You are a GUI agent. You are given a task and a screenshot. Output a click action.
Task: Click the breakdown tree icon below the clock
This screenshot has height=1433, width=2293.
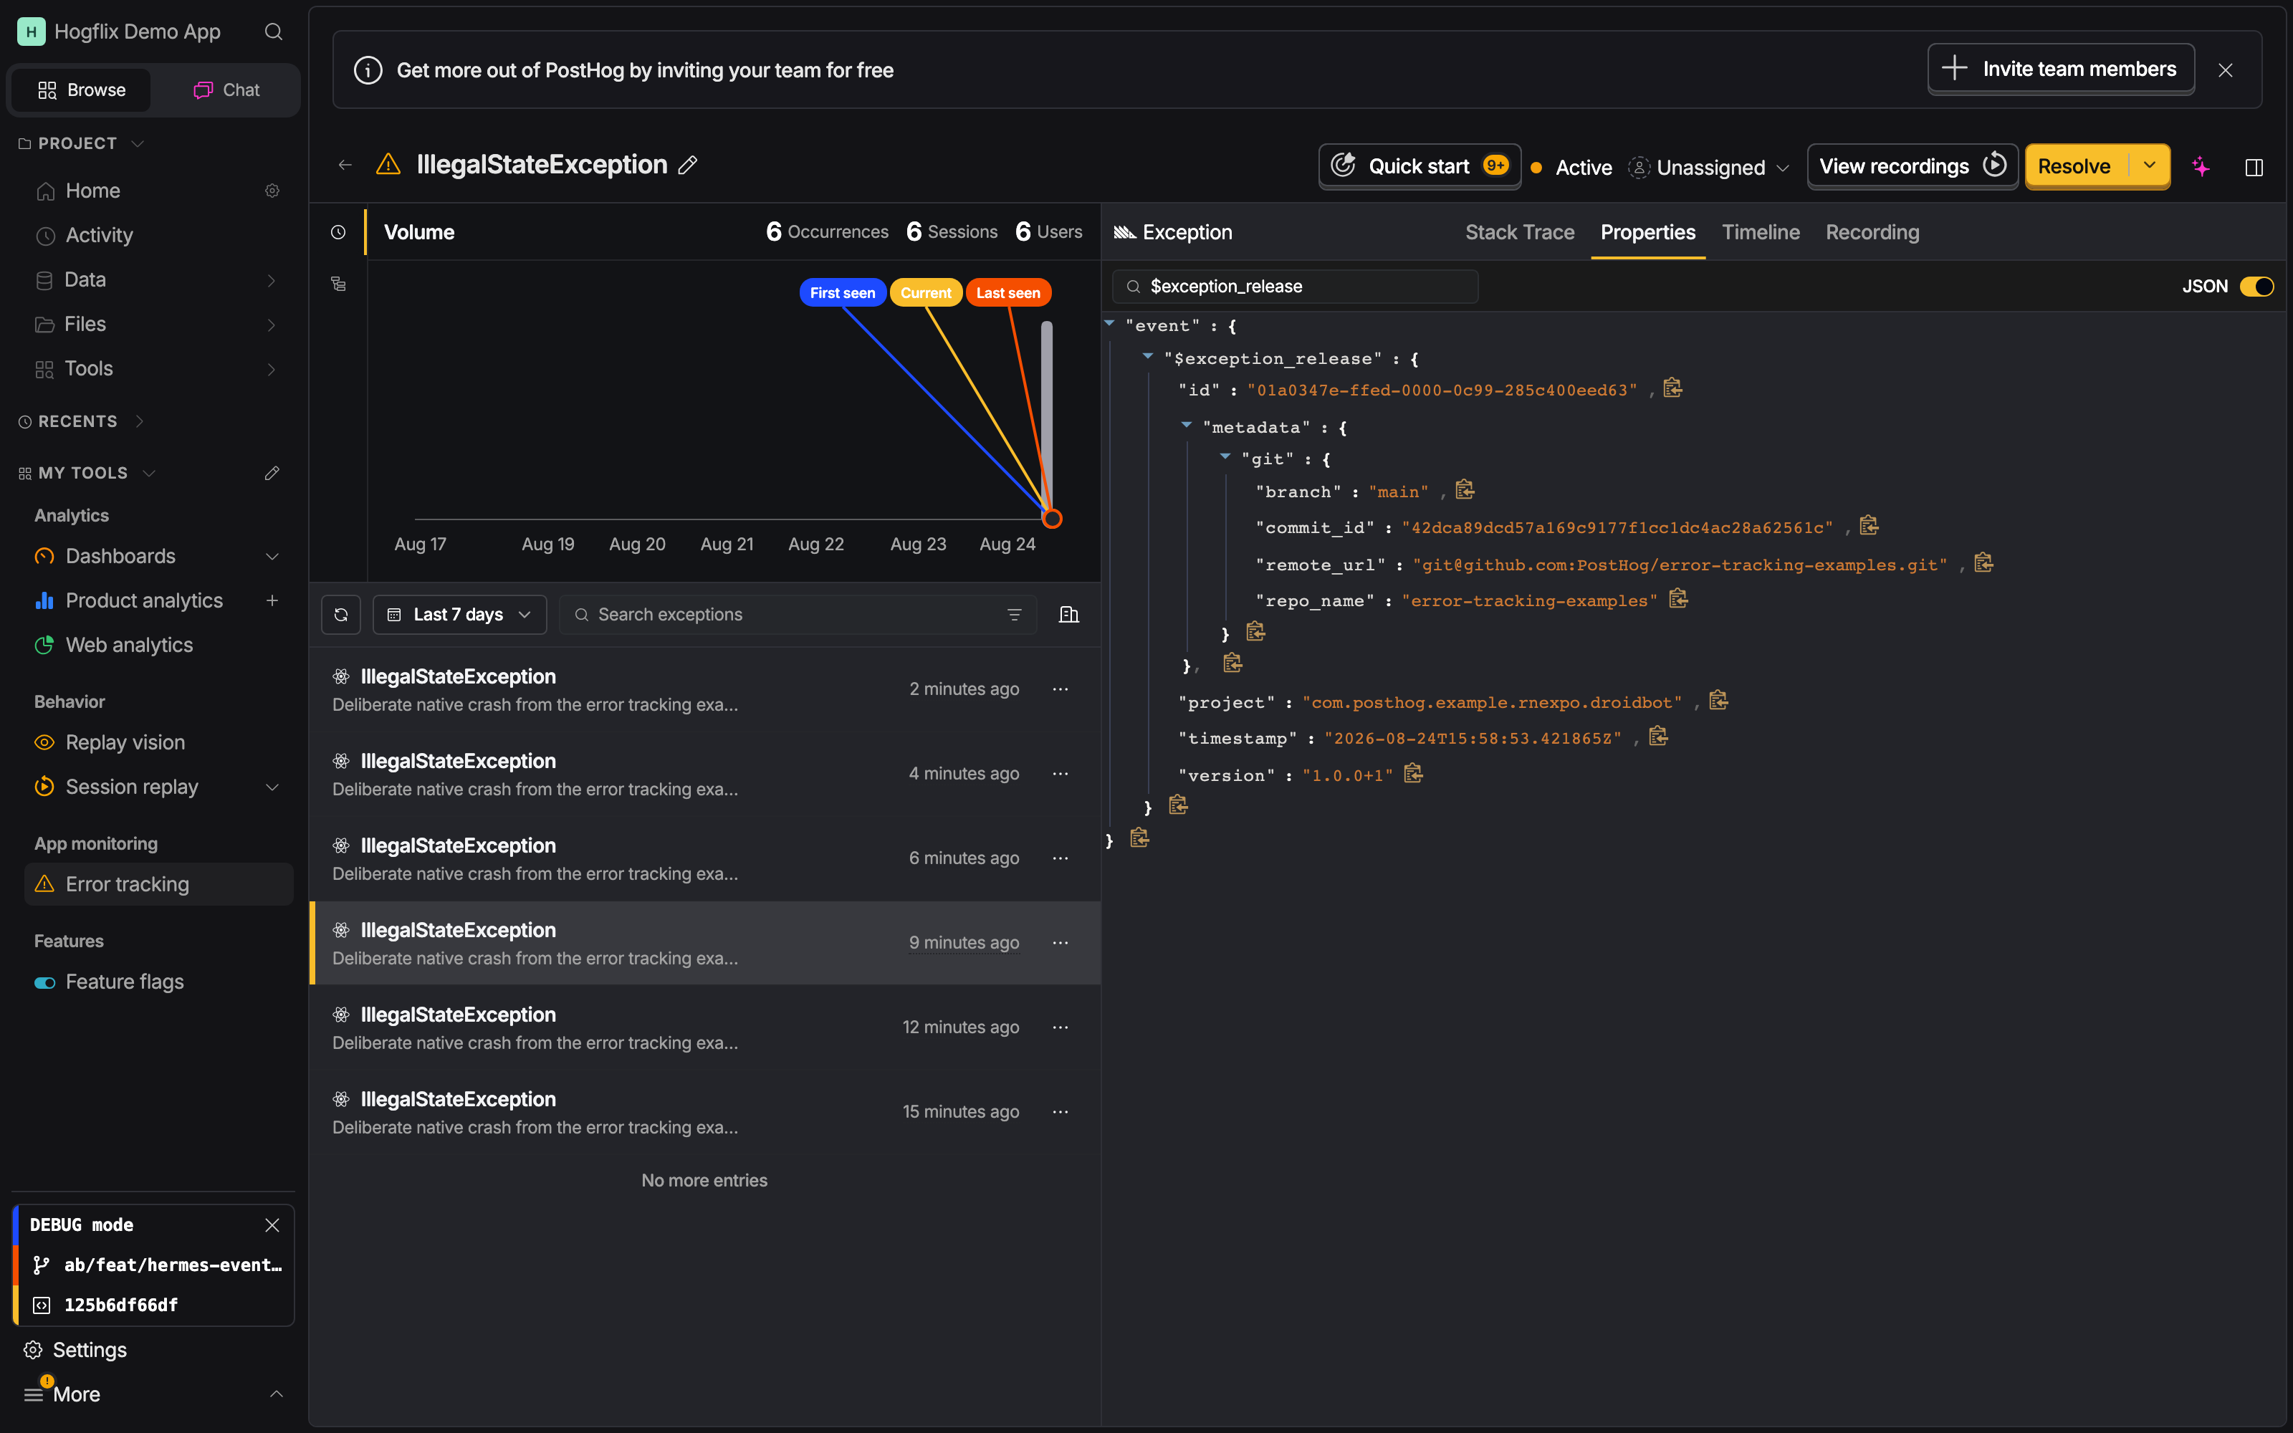[x=338, y=284]
